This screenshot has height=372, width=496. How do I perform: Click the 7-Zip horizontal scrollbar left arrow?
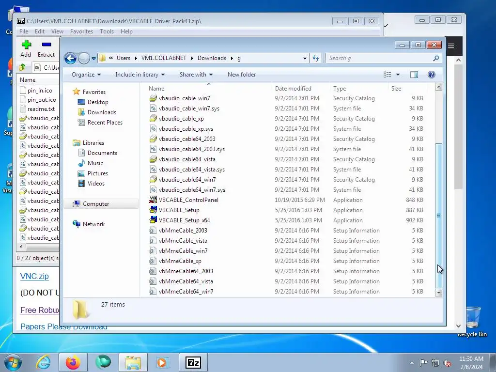tap(21, 247)
